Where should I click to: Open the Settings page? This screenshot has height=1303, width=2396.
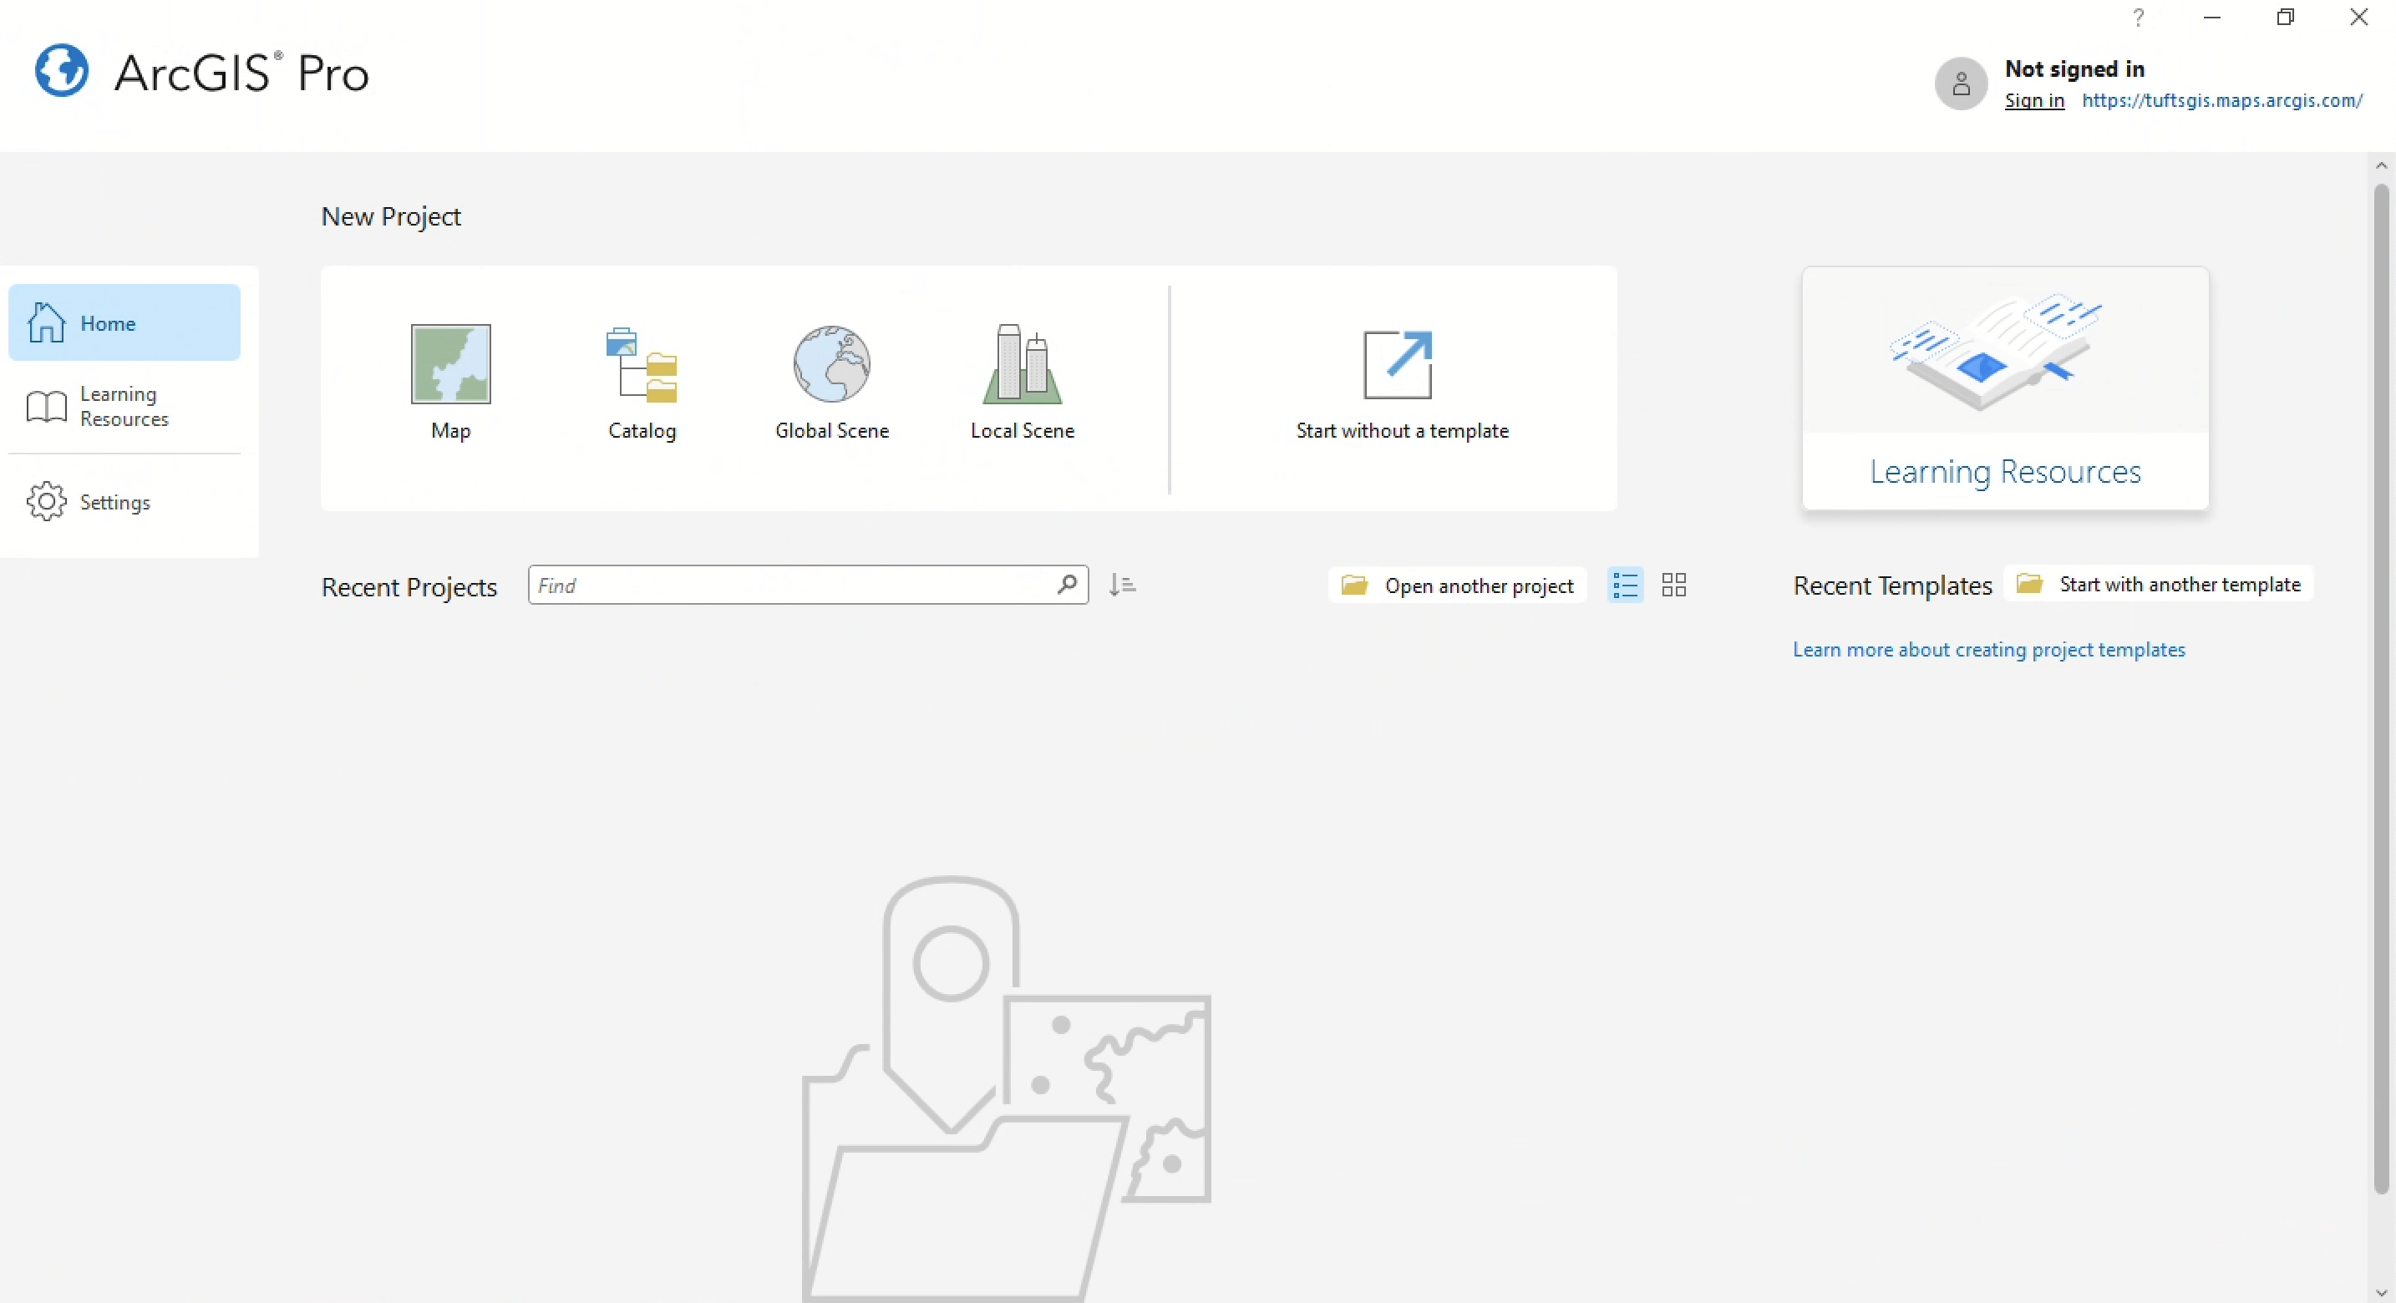click(x=114, y=502)
